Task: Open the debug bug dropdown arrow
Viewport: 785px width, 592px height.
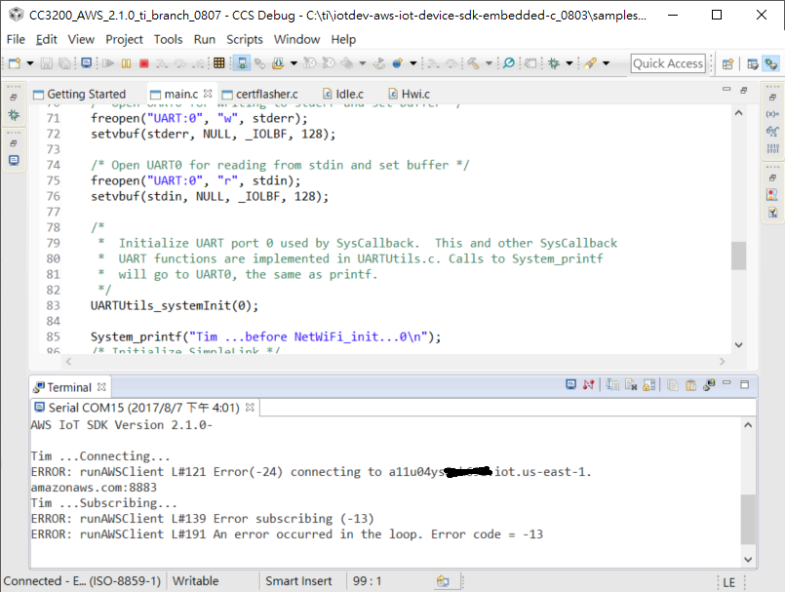Action: tap(569, 63)
